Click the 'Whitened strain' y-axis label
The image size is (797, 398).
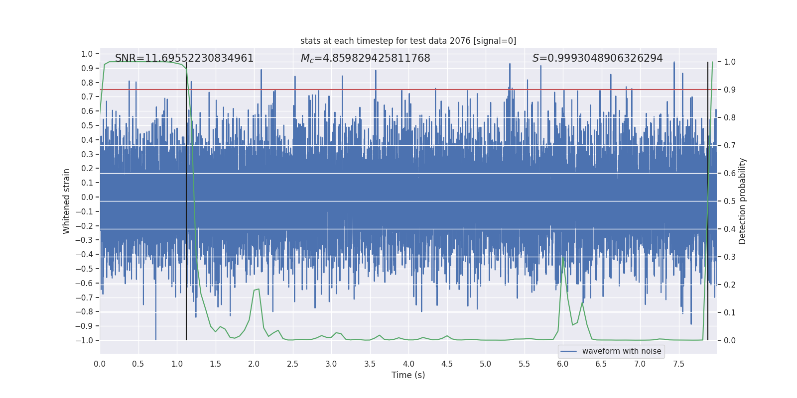pos(67,201)
